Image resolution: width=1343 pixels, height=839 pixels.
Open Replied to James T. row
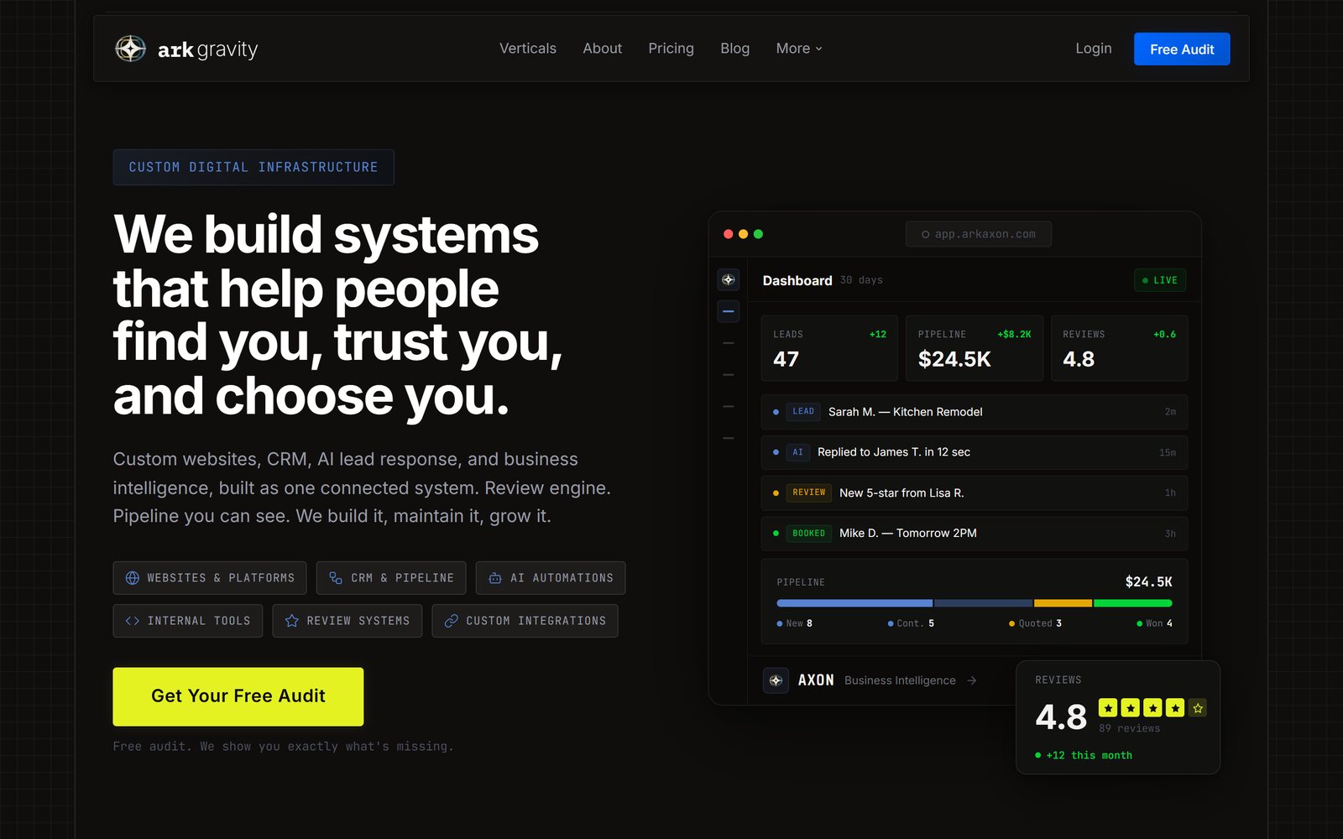[975, 452]
